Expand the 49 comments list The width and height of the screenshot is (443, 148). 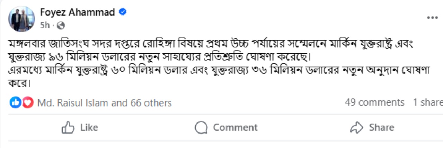(x=374, y=102)
